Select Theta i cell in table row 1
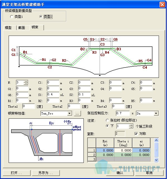The height and width of the screenshot is (179, 167). click(123, 150)
